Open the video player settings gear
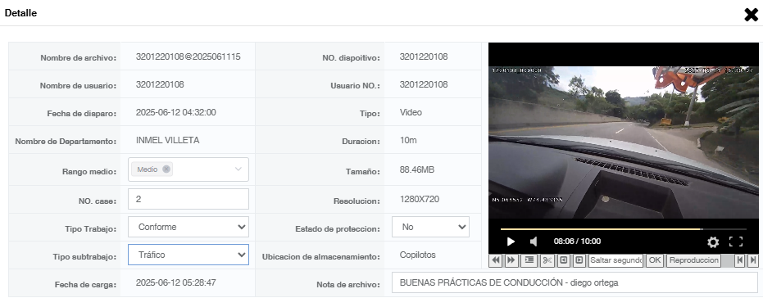Image resolution: width=763 pixels, height=298 pixels. (x=713, y=242)
